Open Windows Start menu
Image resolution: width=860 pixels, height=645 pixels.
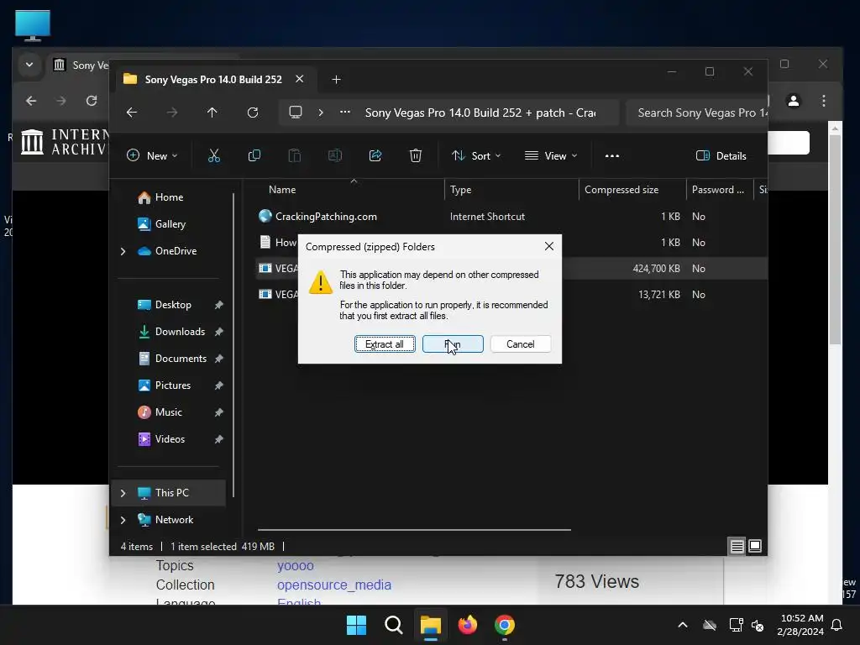click(x=356, y=625)
